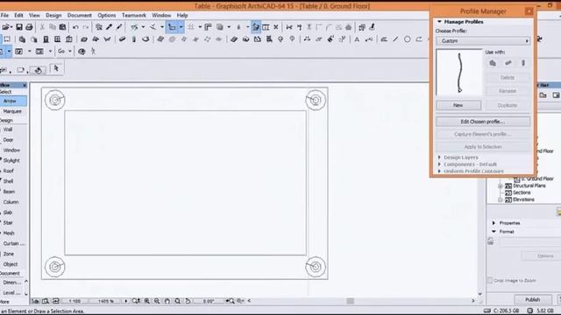Image resolution: width=561 pixels, height=315 pixels.
Task: Click the Duplicate profile button
Action: coord(508,105)
